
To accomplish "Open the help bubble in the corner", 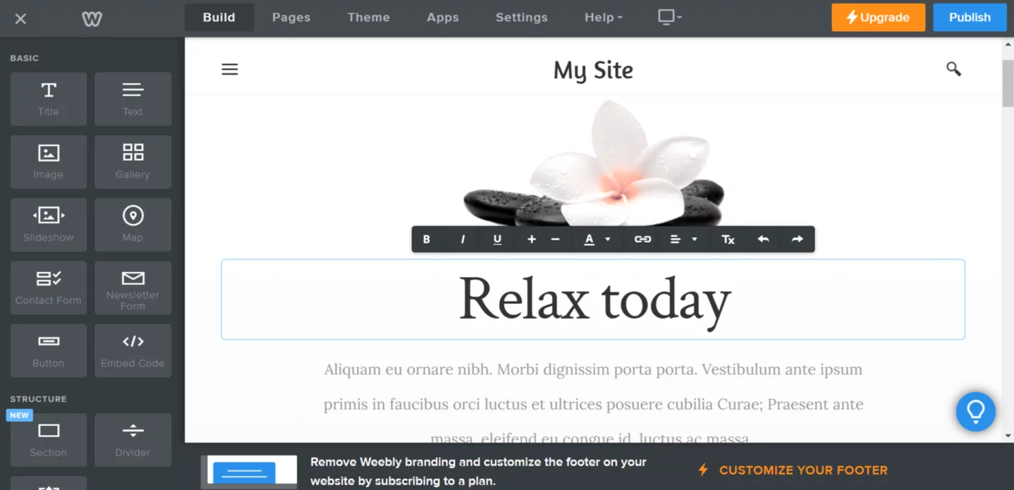I will [976, 412].
